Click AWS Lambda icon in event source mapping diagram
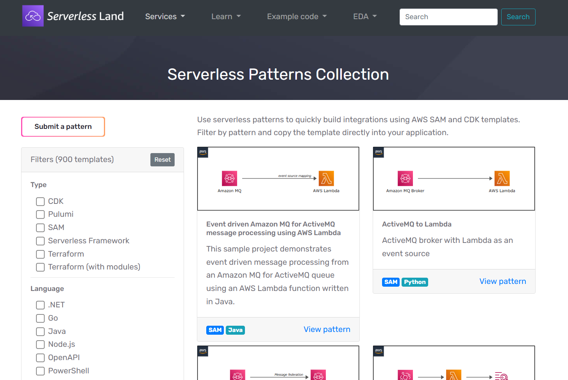The image size is (568, 380). click(326, 178)
